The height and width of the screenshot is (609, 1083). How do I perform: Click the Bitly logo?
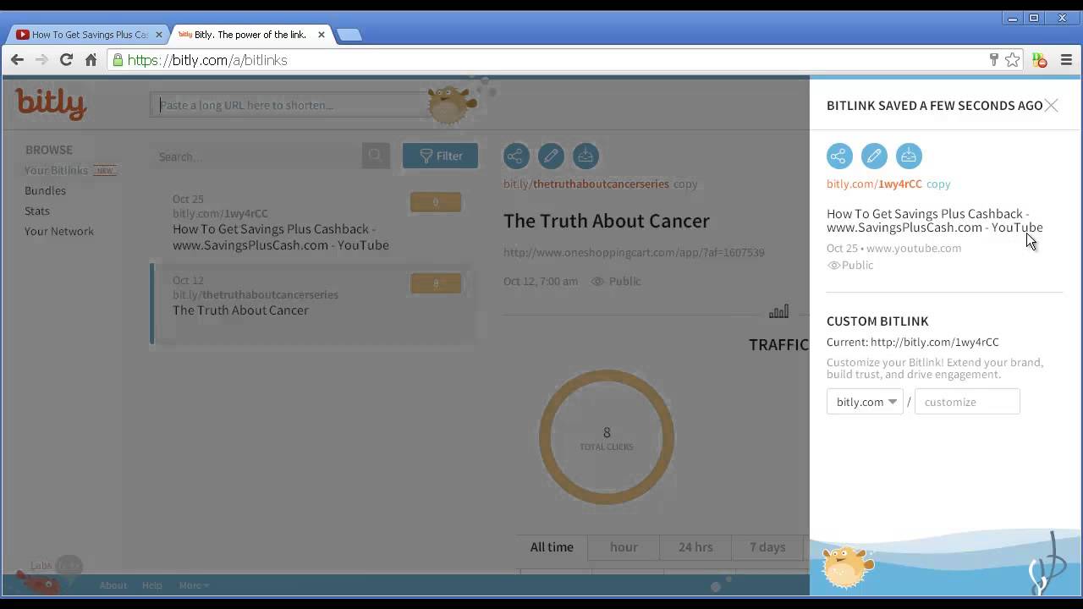point(51,103)
